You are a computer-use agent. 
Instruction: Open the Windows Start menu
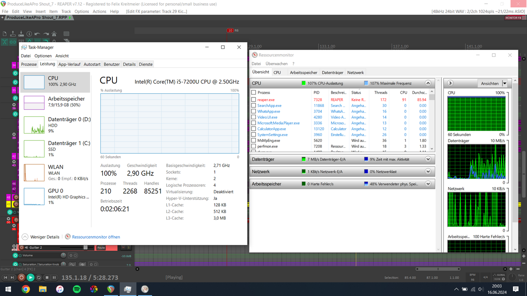pos(8,289)
